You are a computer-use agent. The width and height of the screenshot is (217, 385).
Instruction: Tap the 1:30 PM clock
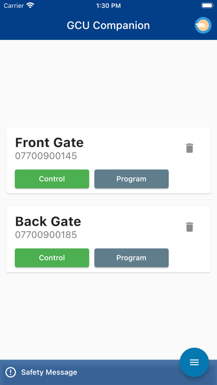(x=108, y=6)
